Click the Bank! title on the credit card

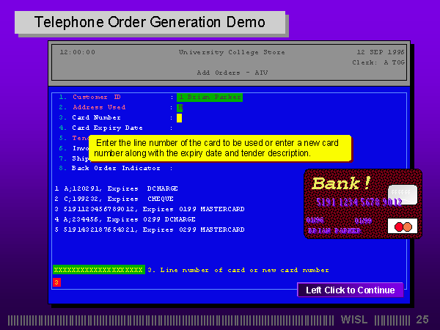point(342,183)
